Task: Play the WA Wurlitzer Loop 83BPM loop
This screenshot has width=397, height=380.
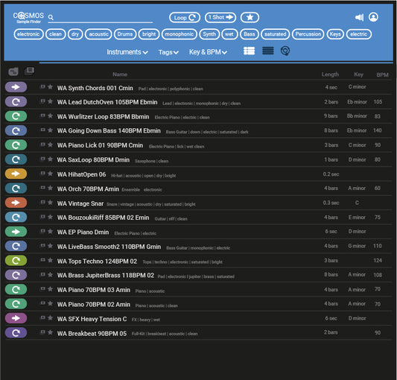Action: coord(16,116)
